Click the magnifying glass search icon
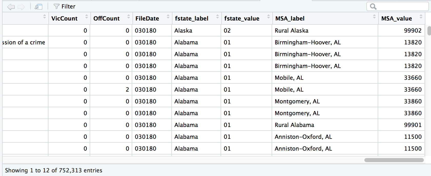The width and height of the screenshot is (431, 176). [373, 6]
